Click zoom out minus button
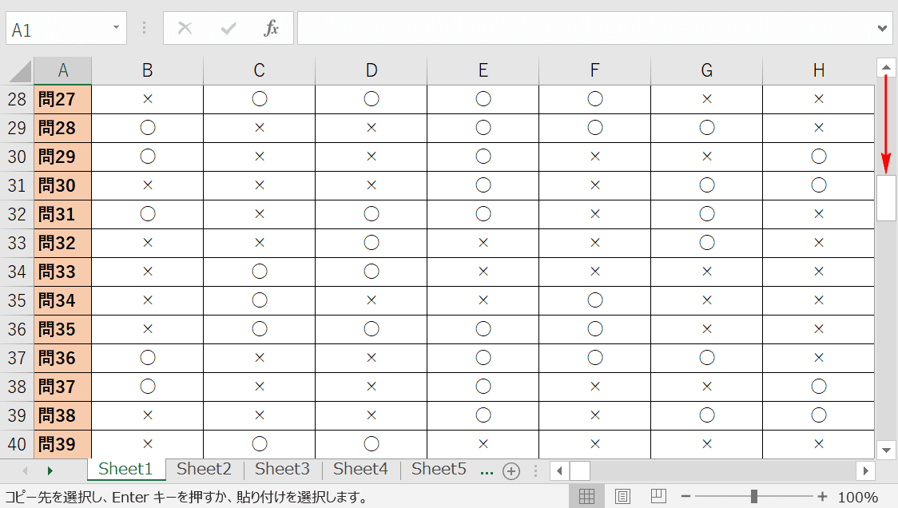Screen dimensions: 898x508 [x=685, y=497]
